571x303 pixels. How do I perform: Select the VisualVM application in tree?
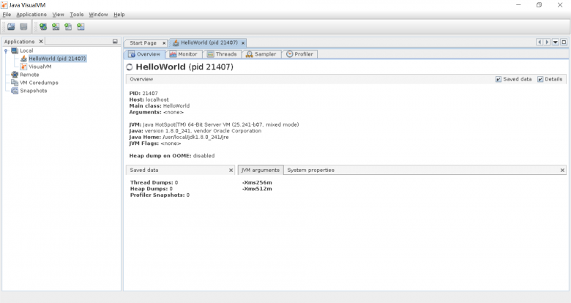[40, 67]
